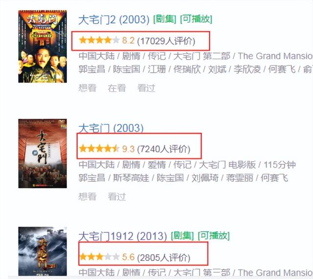Image resolution: width=313 pixels, height=279 pixels.
Task: Click 想看 under 大宅门 (2003)
Action: 88,196
